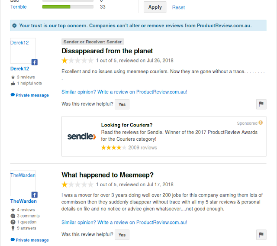Open TheWarden avatar image
277x246 pixels.
(23, 183)
